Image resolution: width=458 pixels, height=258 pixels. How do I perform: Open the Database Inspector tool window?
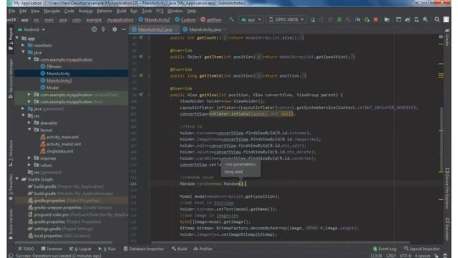click(x=143, y=249)
